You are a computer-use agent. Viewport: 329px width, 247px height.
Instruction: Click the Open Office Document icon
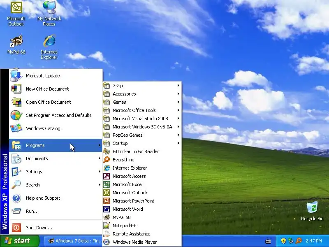point(16,102)
